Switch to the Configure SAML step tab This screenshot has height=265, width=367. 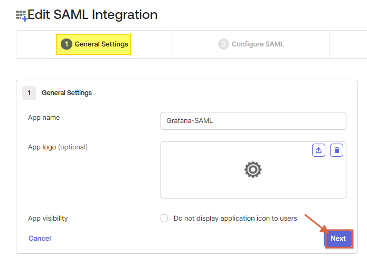pos(251,44)
